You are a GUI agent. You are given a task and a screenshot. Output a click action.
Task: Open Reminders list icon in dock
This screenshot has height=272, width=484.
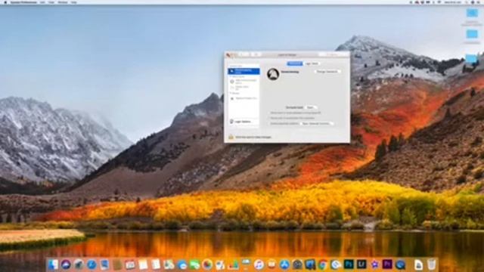coord(156,264)
